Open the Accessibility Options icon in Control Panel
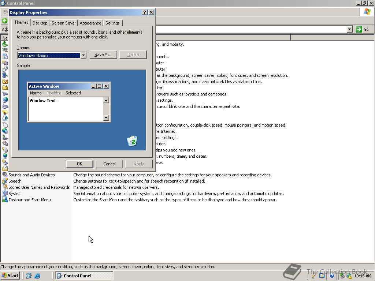Screen dimensions: 375x281 (5, 44)
